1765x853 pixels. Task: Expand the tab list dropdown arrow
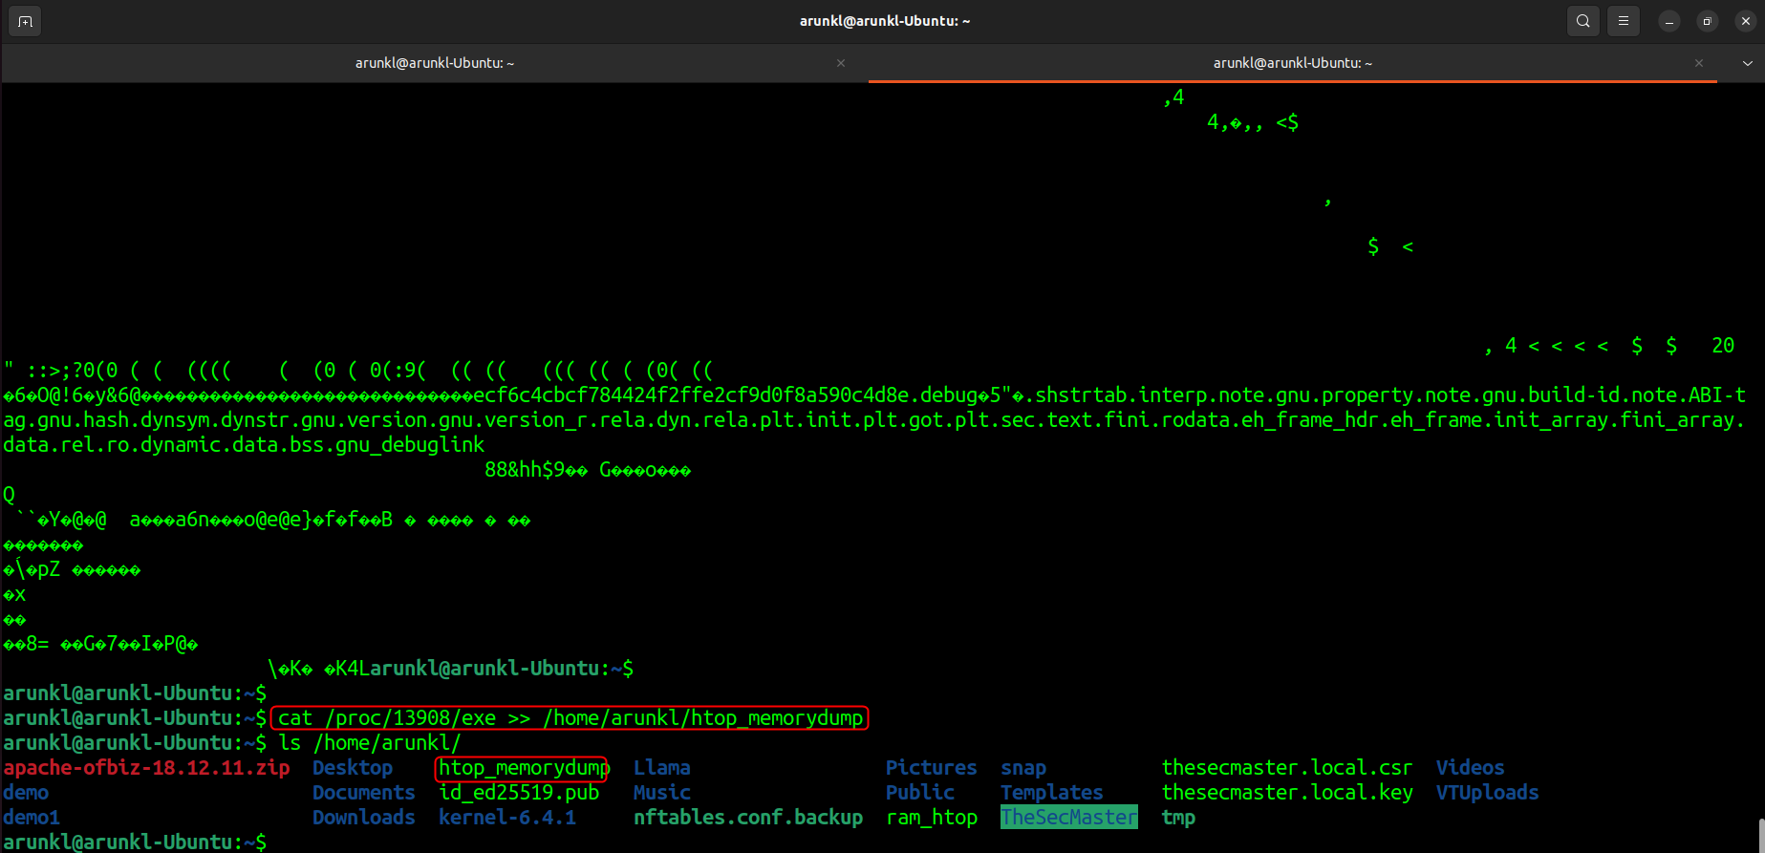click(x=1748, y=63)
